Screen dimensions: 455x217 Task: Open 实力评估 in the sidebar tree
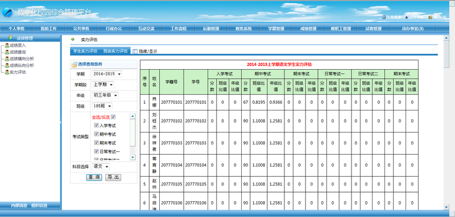(x=18, y=72)
